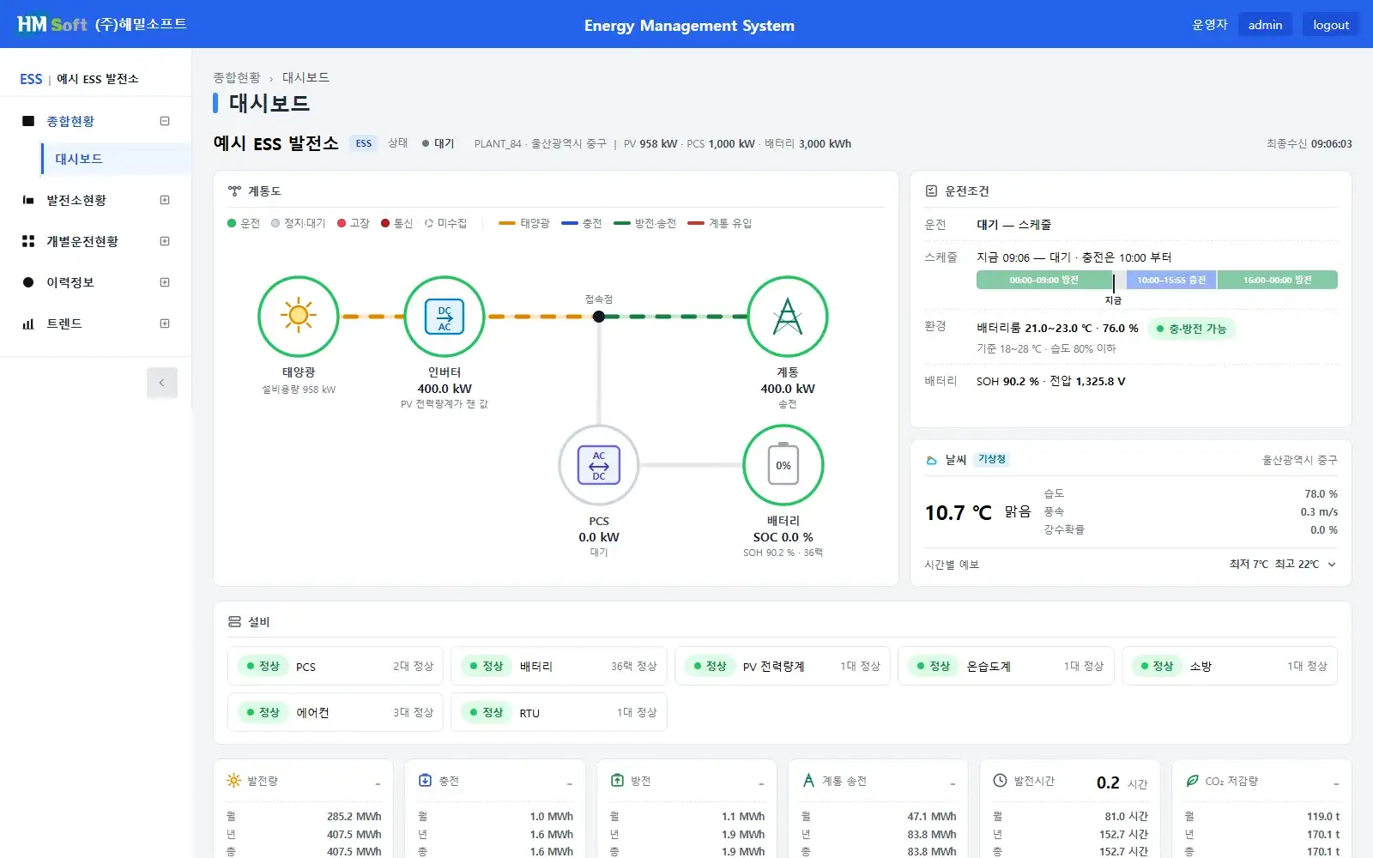Click the logout button
Image resolution: width=1373 pixels, height=858 pixels.
tap(1331, 25)
